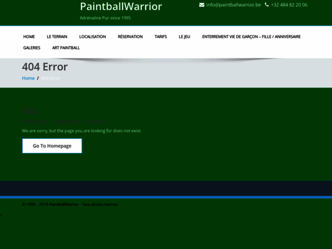332x249 pixels.
Task: Open Enterrement Vie de Garçon menu item
Action: pyautogui.click(x=251, y=37)
